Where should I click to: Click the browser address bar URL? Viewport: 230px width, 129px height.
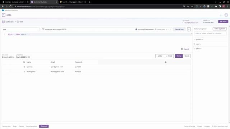pos(41,6)
